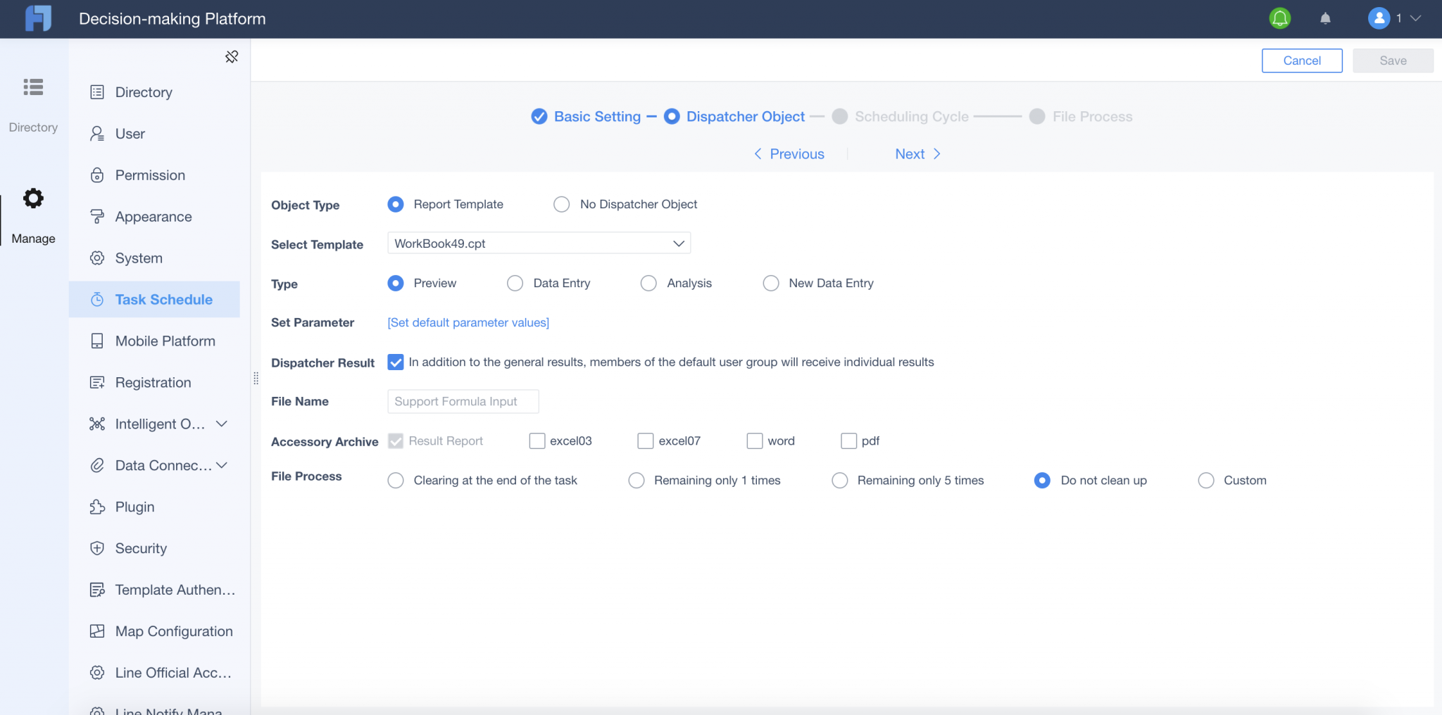The width and height of the screenshot is (1442, 715).
Task: Go to the Basic Setting step
Action: pos(596,117)
